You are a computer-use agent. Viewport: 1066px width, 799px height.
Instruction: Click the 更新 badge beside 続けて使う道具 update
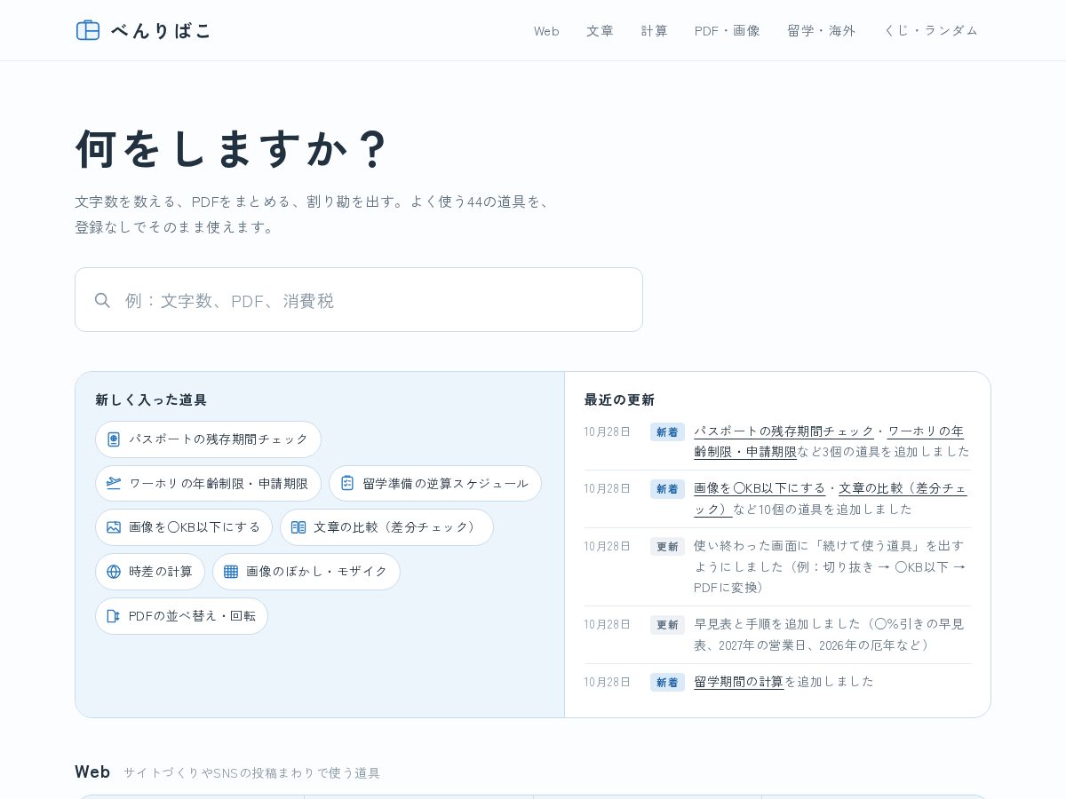click(667, 547)
